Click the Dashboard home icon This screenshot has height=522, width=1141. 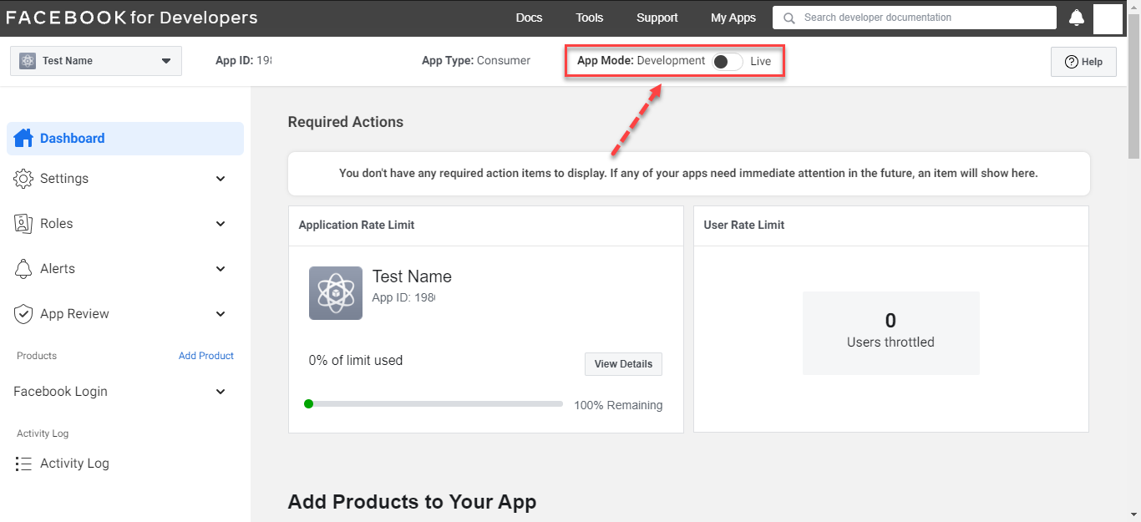tap(23, 138)
